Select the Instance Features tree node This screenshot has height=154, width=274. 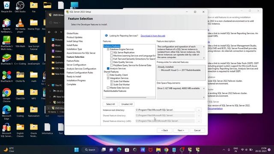tap(112, 46)
